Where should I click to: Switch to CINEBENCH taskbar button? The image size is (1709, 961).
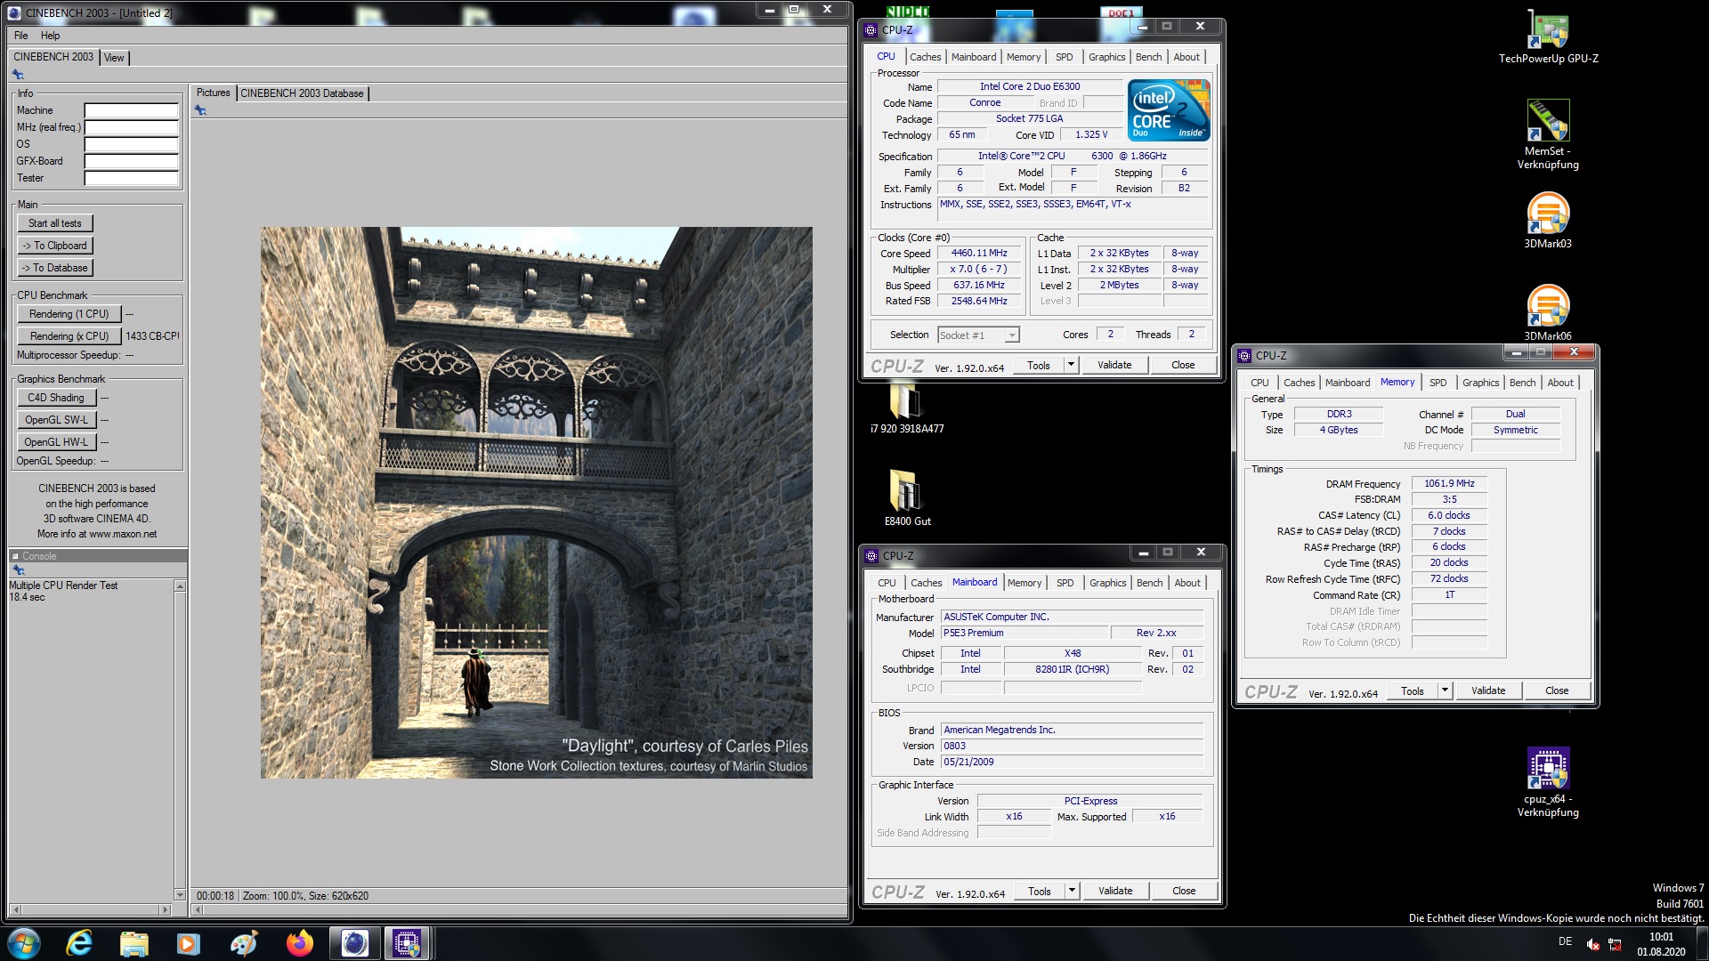click(354, 943)
